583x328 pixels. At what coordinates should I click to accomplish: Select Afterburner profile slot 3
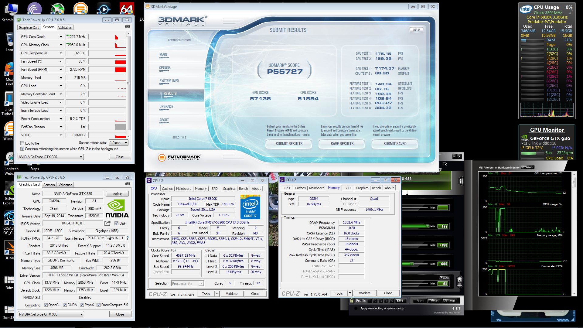381,301
